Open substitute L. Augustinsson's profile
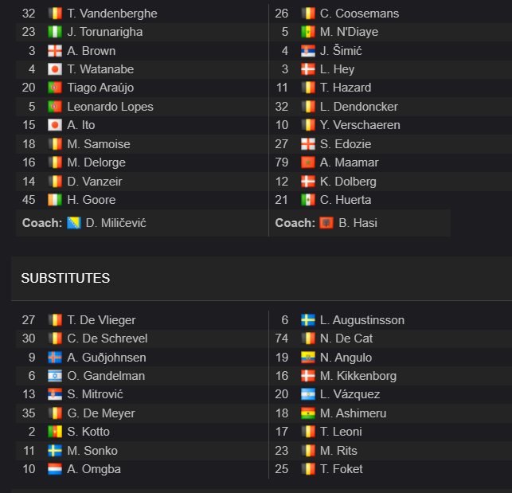The height and width of the screenshot is (493, 512). pyautogui.click(x=362, y=320)
